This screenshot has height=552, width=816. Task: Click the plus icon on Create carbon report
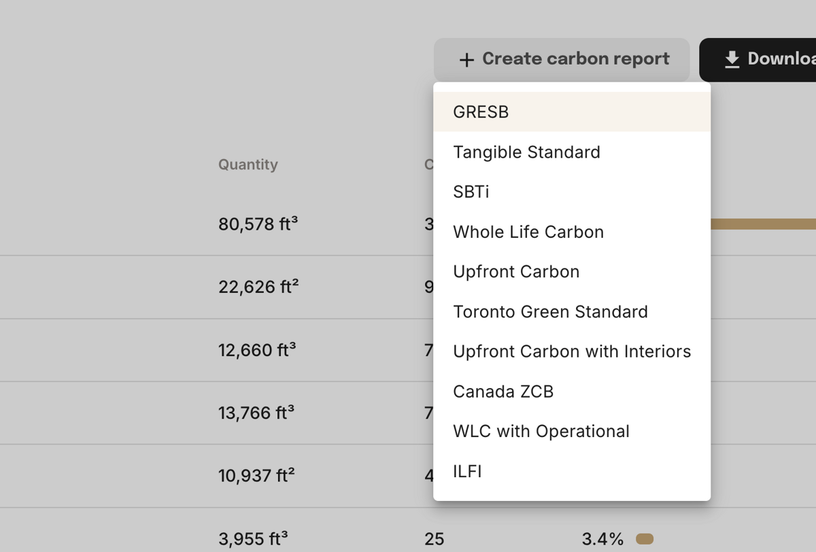tap(466, 61)
